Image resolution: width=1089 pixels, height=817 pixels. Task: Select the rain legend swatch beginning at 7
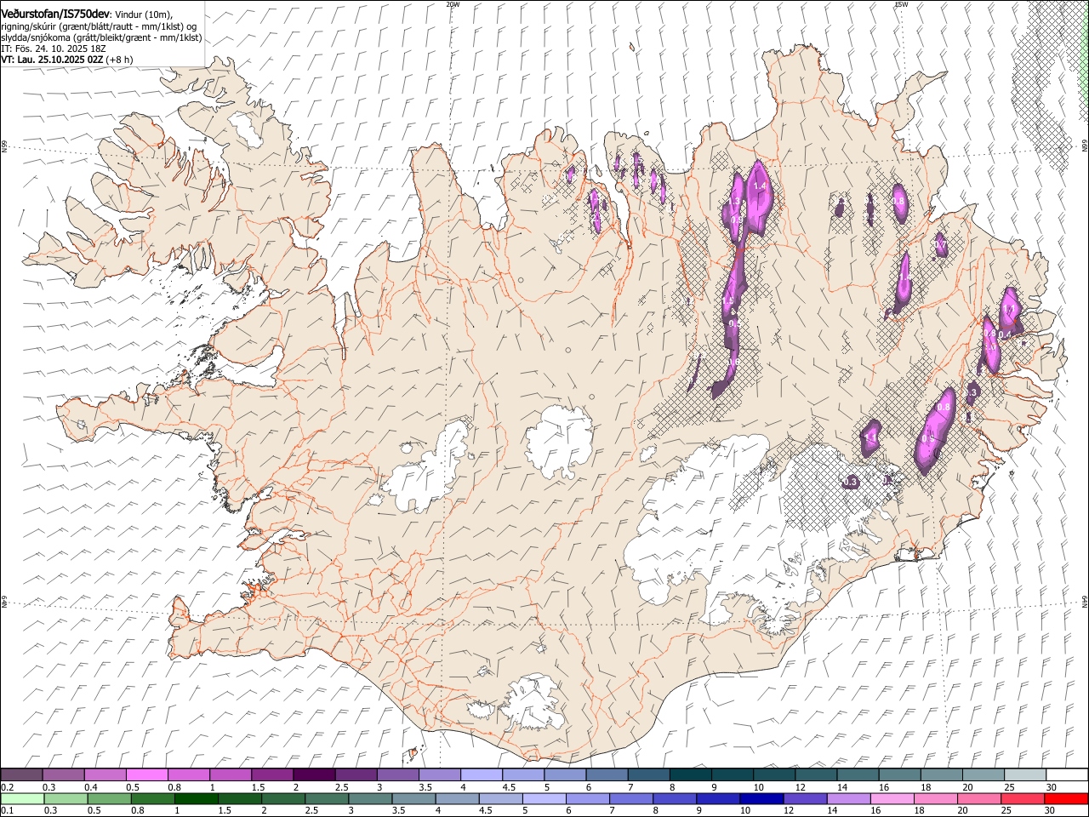coord(631,798)
